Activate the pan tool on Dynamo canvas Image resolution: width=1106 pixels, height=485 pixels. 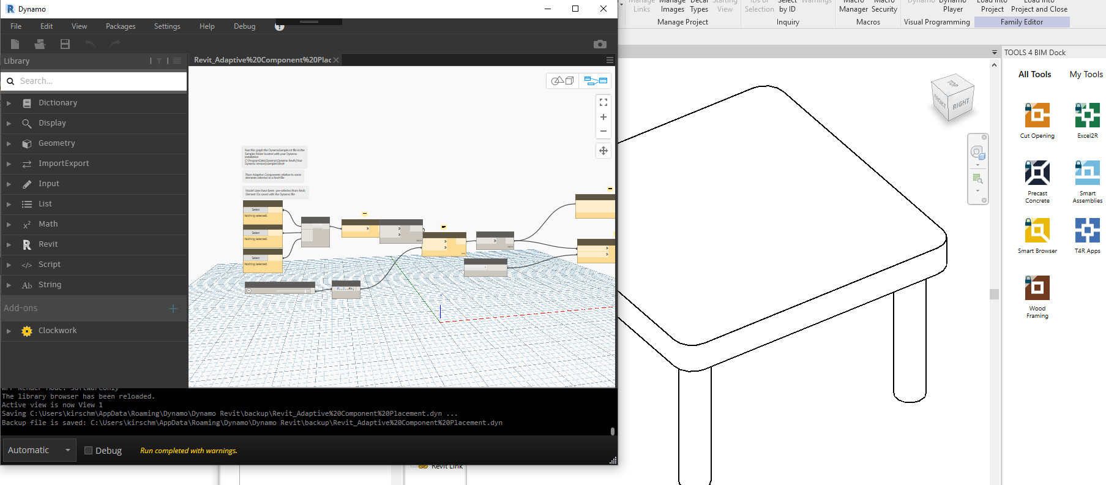(603, 151)
